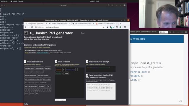Screen dimensions: 189x106
Task: Click the new line available element
Action: click(x=32, y=94)
